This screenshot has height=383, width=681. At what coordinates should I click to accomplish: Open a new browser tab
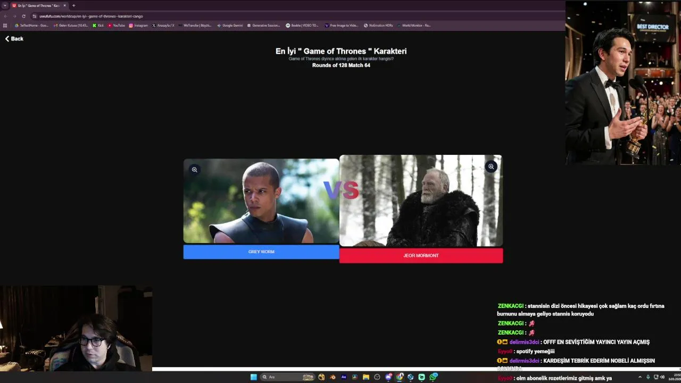pyautogui.click(x=73, y=5)
